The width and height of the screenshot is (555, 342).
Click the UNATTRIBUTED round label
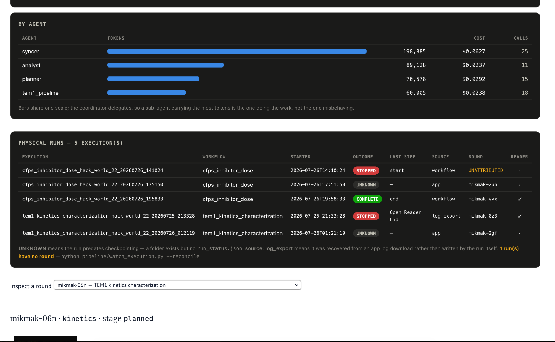click(x=486, y=170)
